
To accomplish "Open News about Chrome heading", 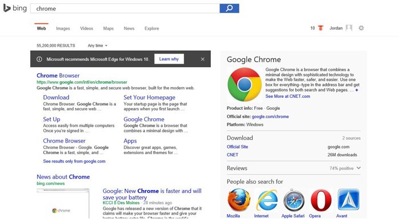I will (63, 177).
